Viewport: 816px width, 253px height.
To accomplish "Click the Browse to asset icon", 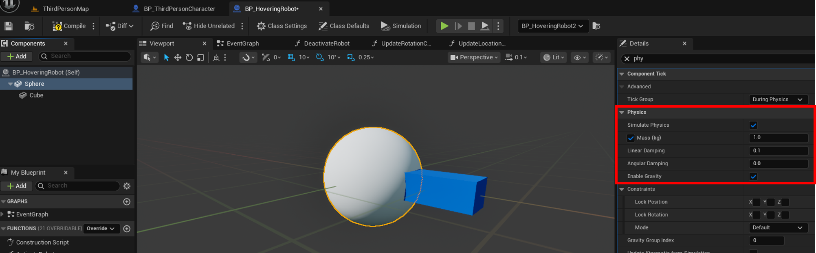I will click(29, 26).
